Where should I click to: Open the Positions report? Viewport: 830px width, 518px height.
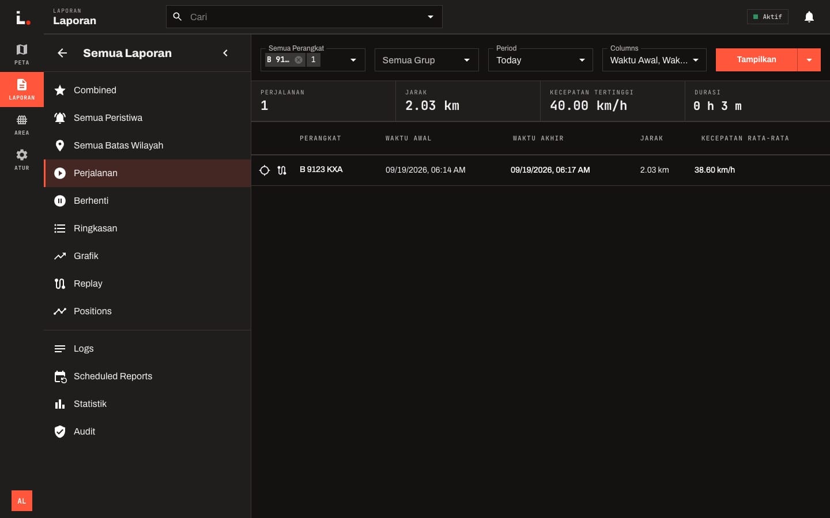148,311
